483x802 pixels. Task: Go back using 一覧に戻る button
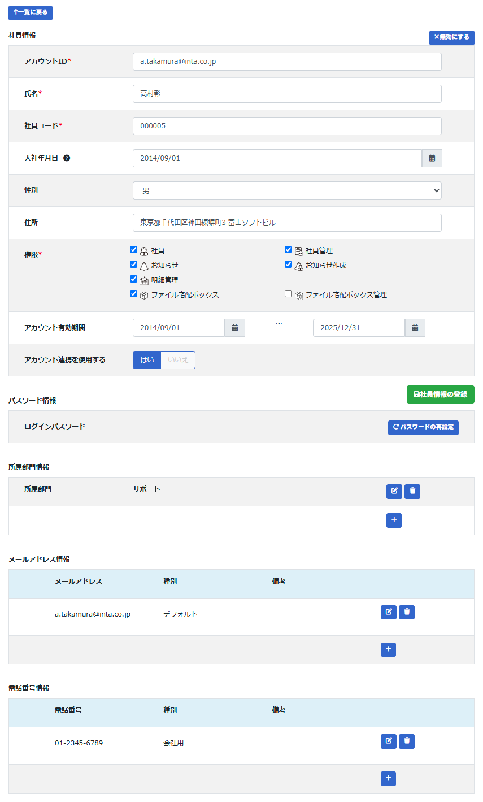[31, 12]
